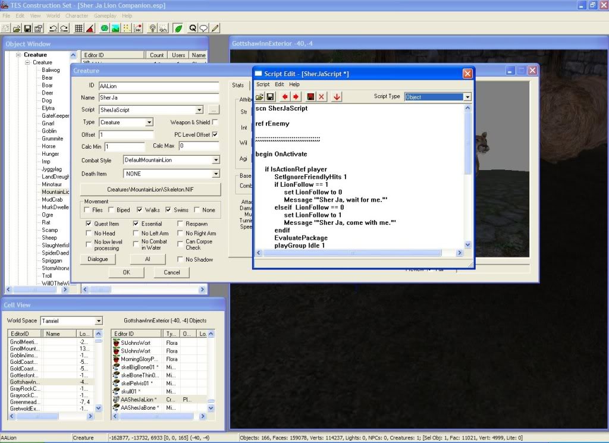Cancel the Creature dialog
609x443 pixels.
tap(172, 272)
